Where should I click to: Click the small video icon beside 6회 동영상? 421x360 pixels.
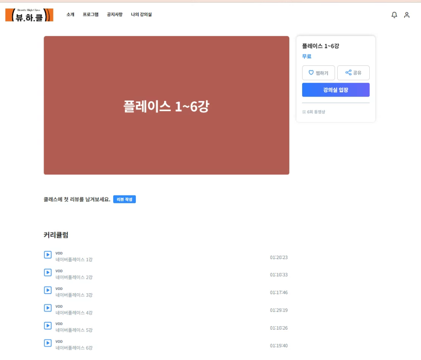[304, 112]
